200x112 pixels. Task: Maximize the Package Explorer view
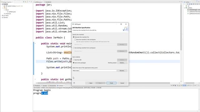click(x=31, y=2)
